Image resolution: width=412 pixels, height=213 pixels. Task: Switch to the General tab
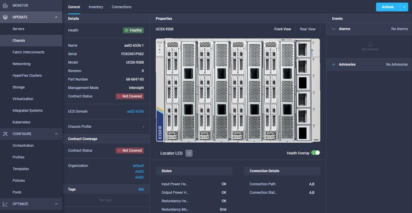point(74,7)
